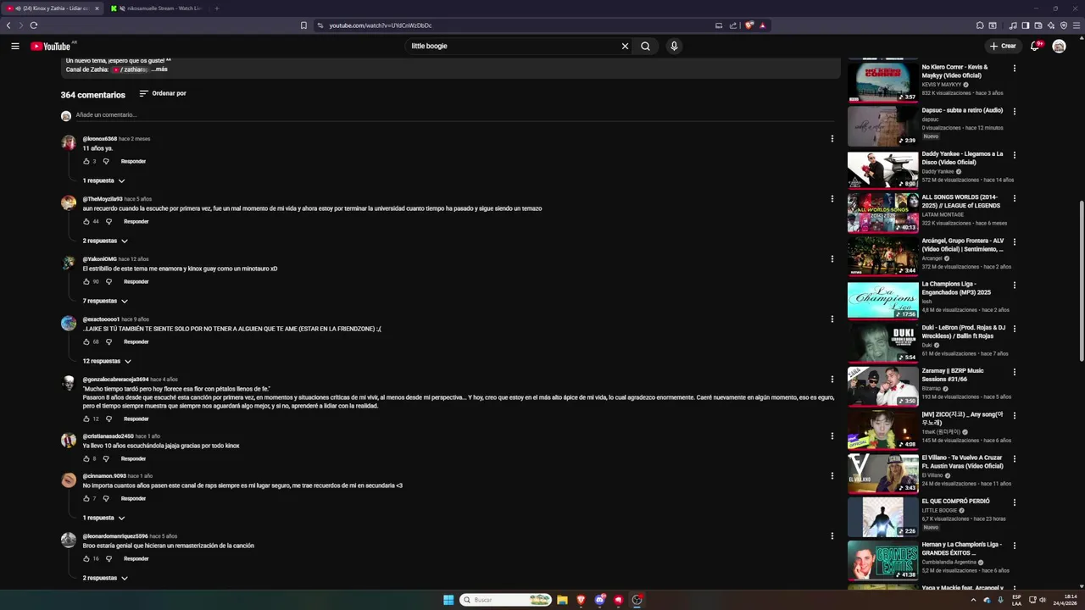Expand 1 respuesta under @cinnamon.9093
The height and width of the screenshot is (610, 1085).
point(103,518)
